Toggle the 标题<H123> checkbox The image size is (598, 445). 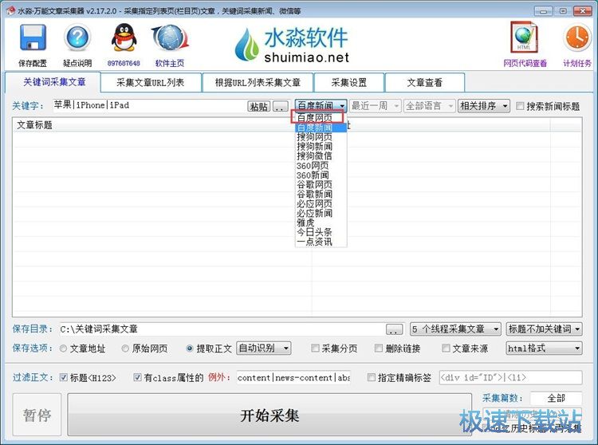point(64,377)
